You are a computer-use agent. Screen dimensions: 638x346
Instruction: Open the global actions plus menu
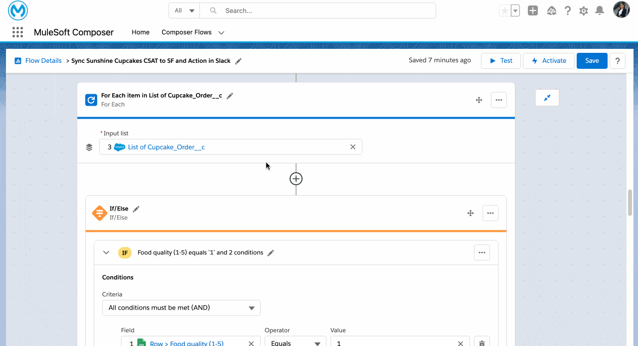(x=533, y=10)
